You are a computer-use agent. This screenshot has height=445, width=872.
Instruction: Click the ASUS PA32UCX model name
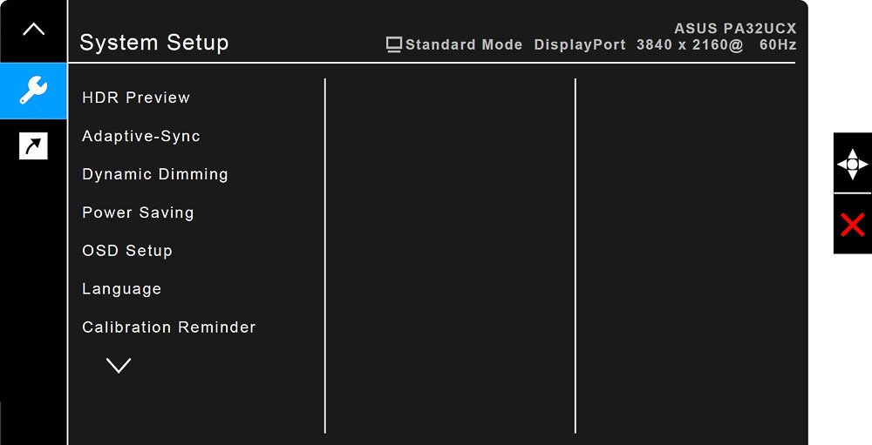click(x=735, y=29)
